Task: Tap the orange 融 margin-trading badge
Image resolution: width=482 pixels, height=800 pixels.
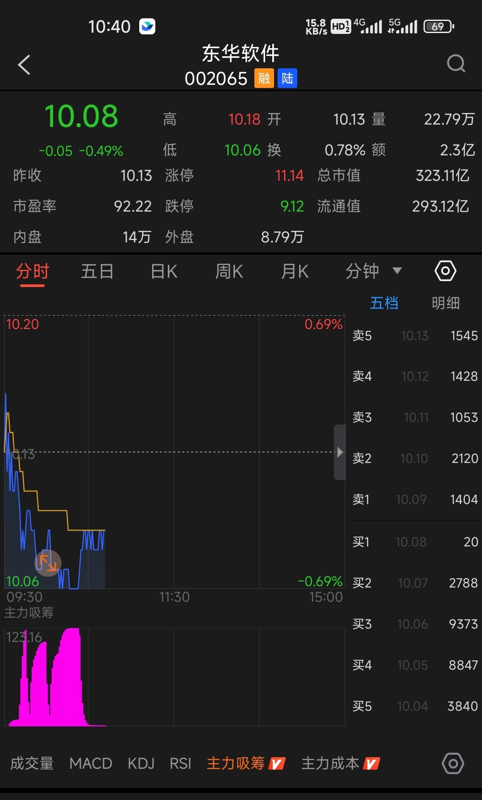Action: point(264,79)
